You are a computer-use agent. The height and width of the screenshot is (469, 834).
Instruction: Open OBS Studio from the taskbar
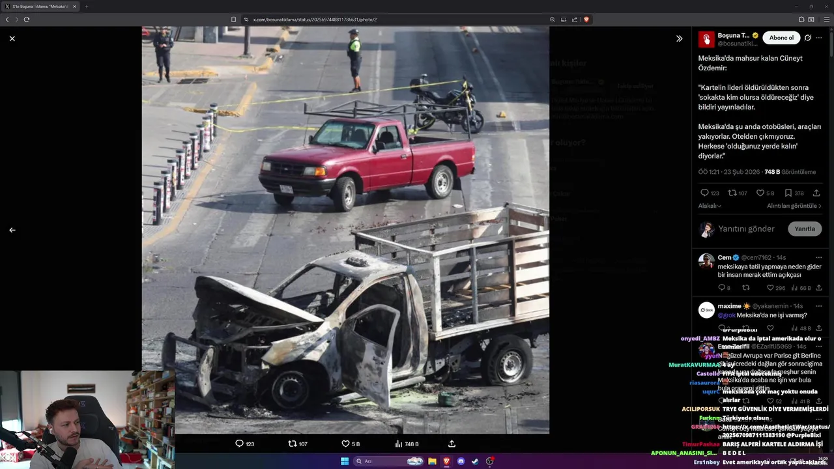489,461
